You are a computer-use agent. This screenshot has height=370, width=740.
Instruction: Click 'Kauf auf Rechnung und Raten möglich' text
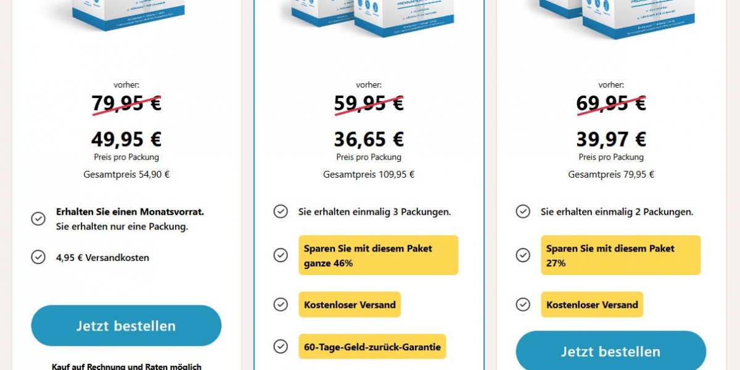(126, 366)
